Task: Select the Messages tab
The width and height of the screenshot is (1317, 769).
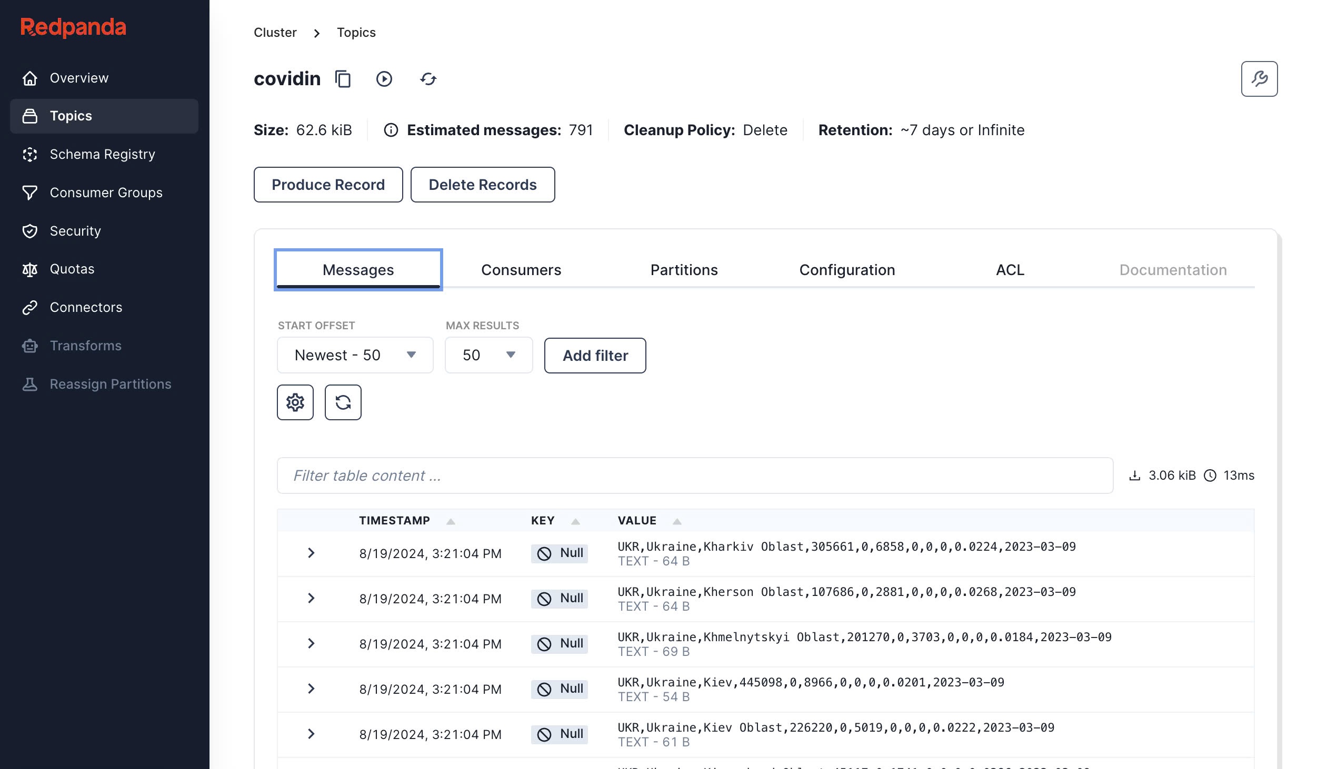Action: (358, 270)
